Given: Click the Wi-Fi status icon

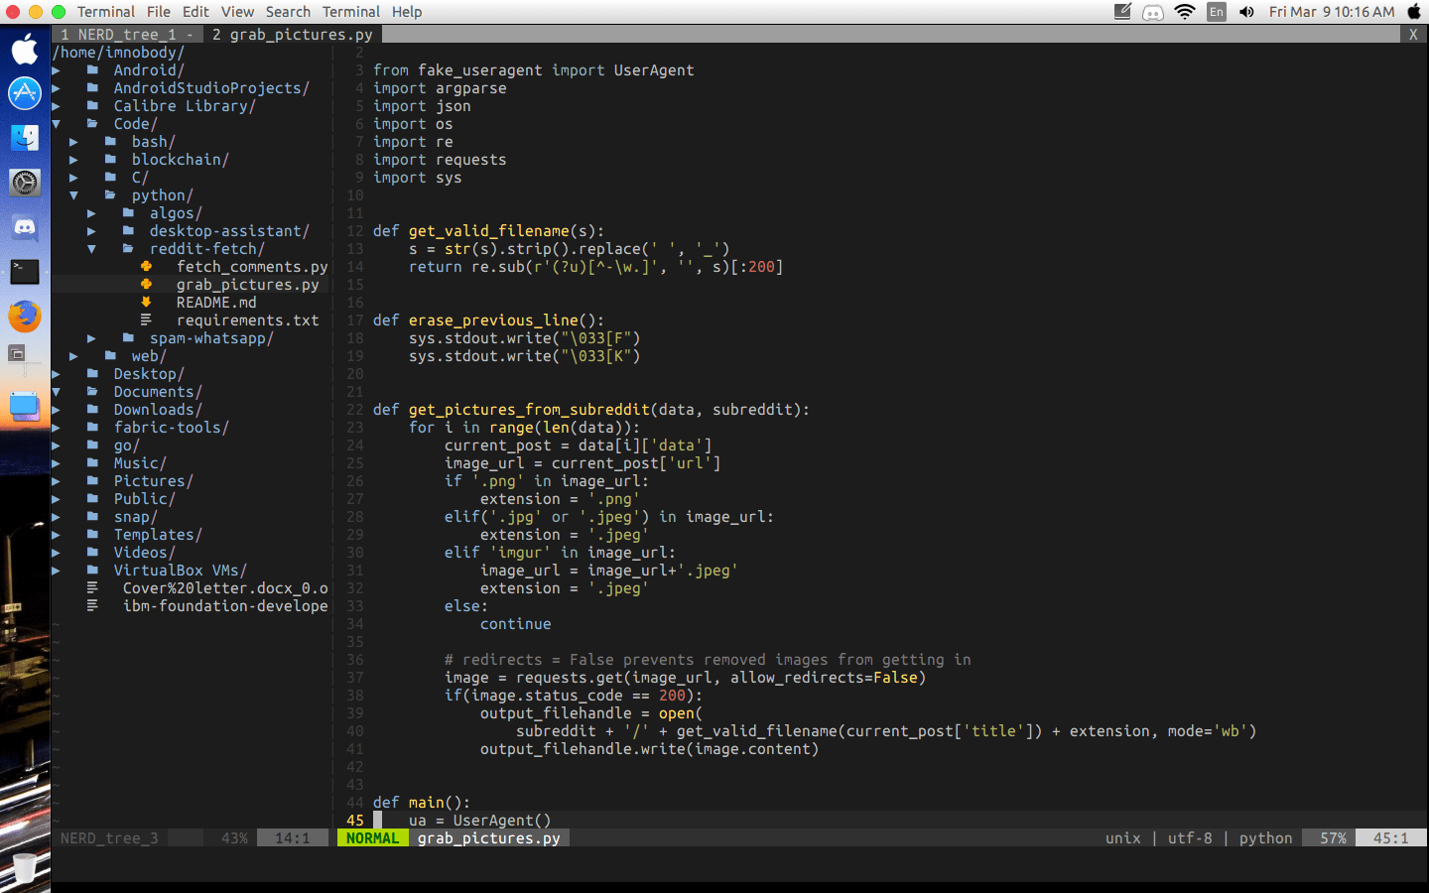Looking at the screenshot, I should [1184, 12].
